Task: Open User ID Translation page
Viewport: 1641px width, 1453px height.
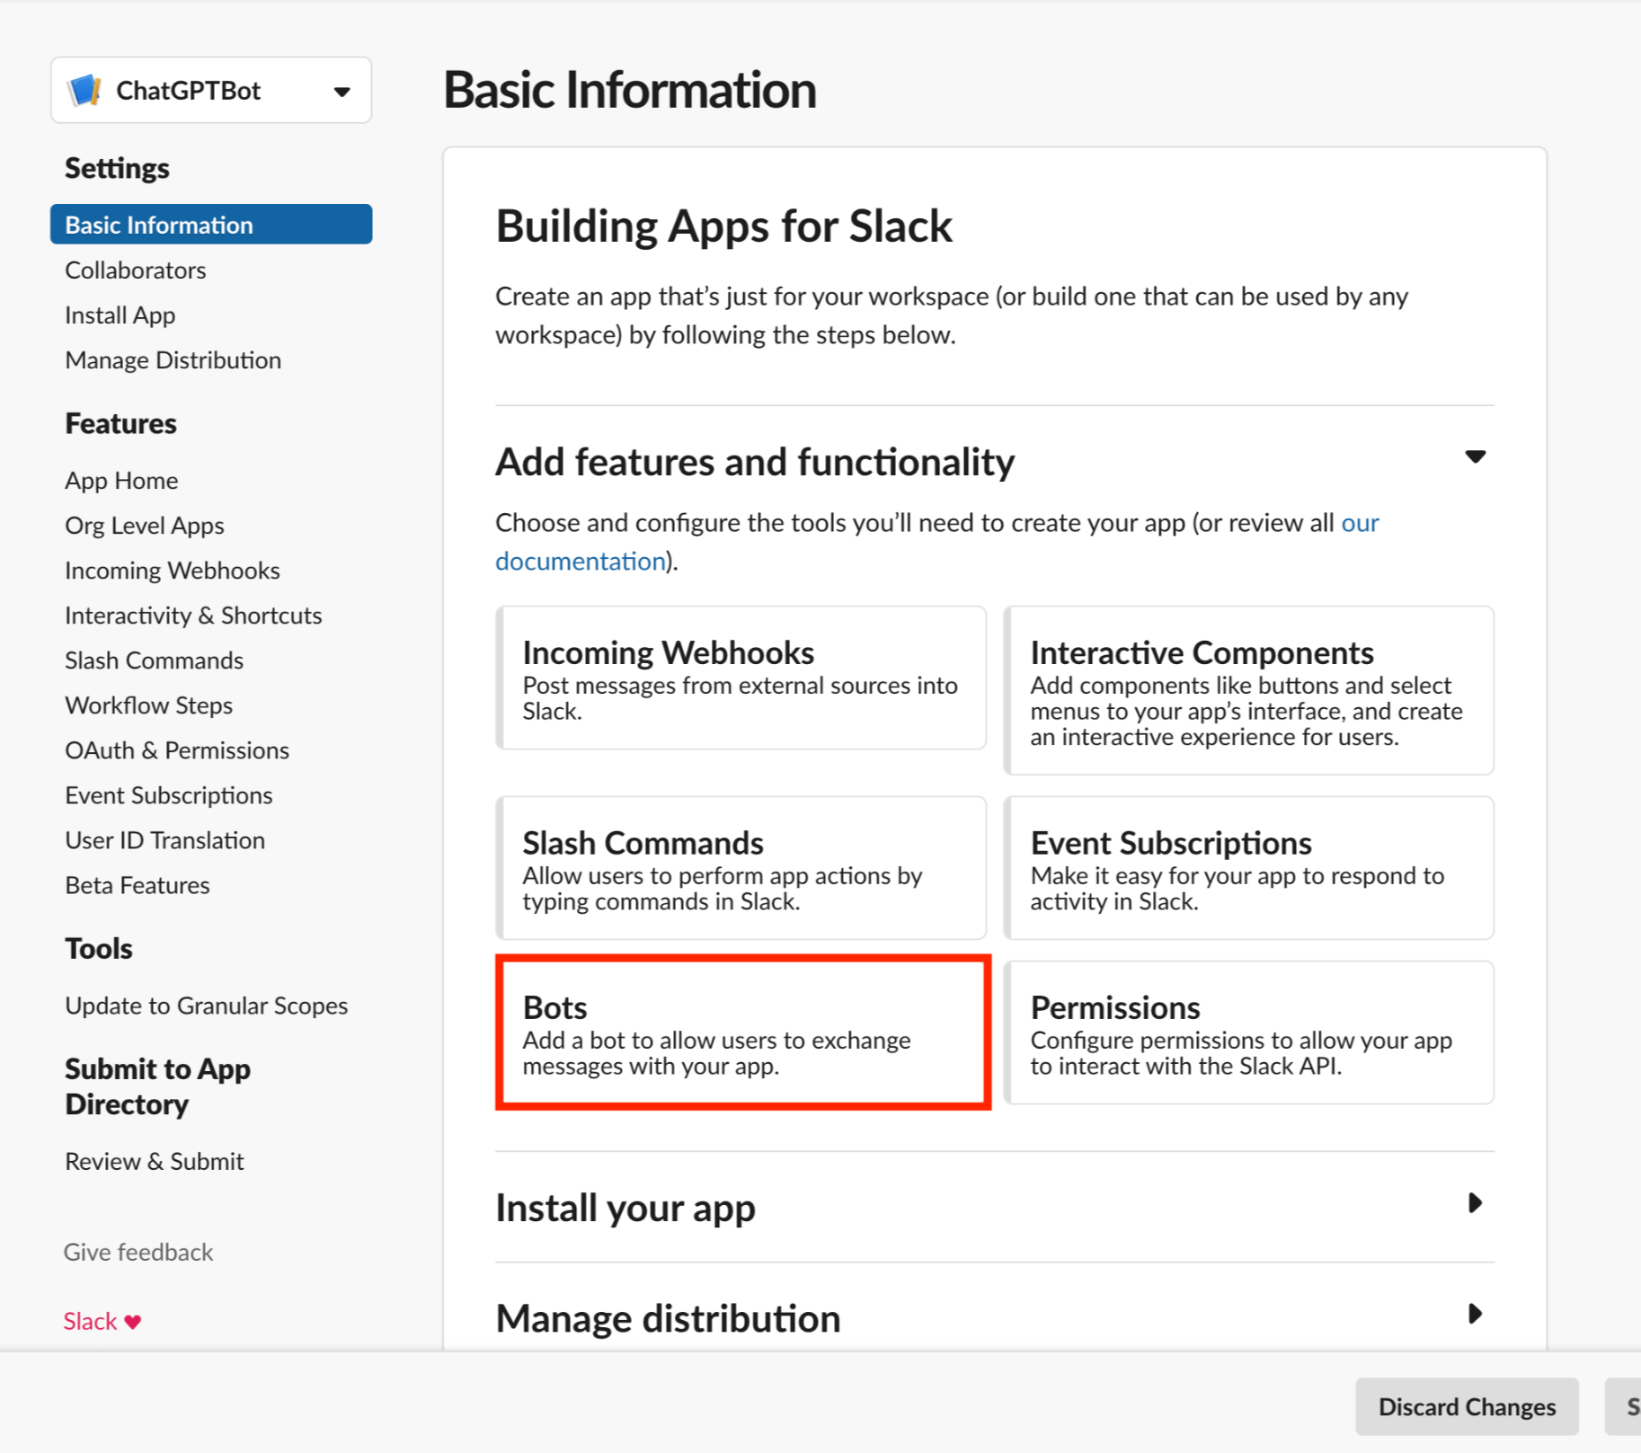Action: point(165,840)
